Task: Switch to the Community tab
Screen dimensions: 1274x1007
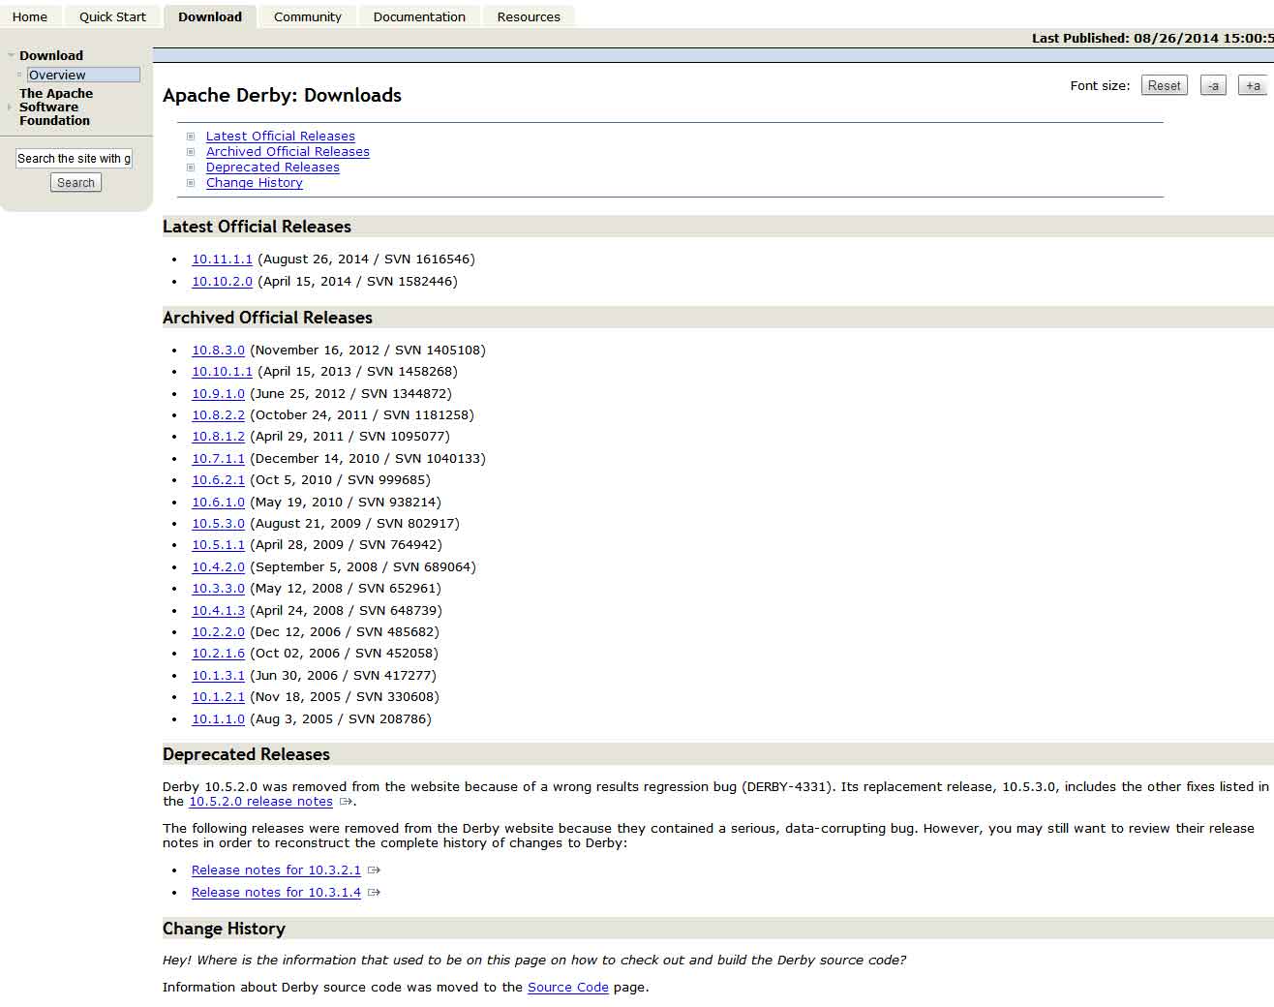Action: (307, 16)
